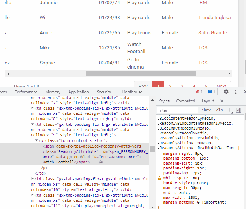Click elements panel scroll down arrow
246x209 pixels.
[x=152, y=207]
